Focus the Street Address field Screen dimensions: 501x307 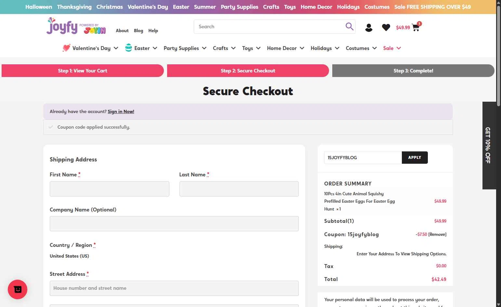tap(174, 288)
